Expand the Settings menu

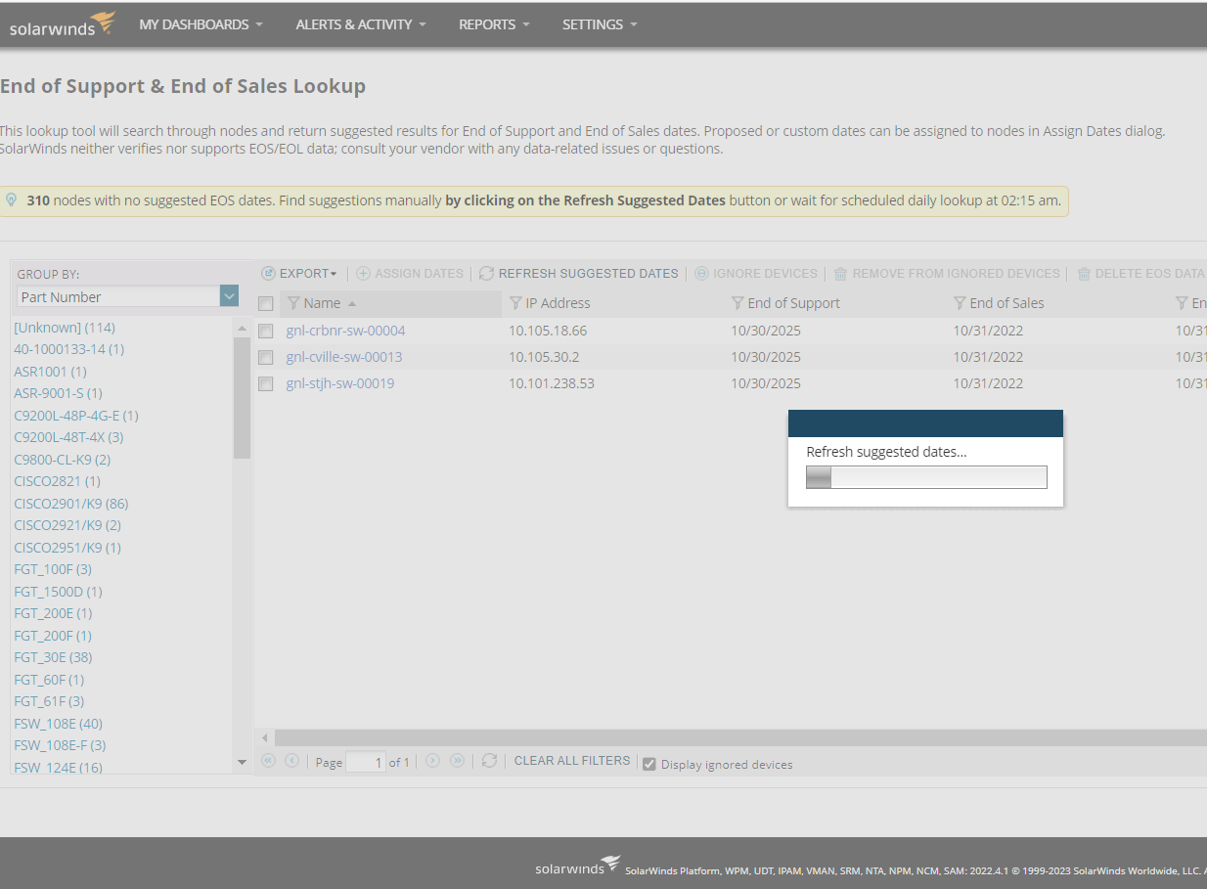600,24
